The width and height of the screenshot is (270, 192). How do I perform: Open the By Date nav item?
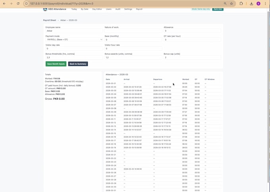[x=85, y=9]
